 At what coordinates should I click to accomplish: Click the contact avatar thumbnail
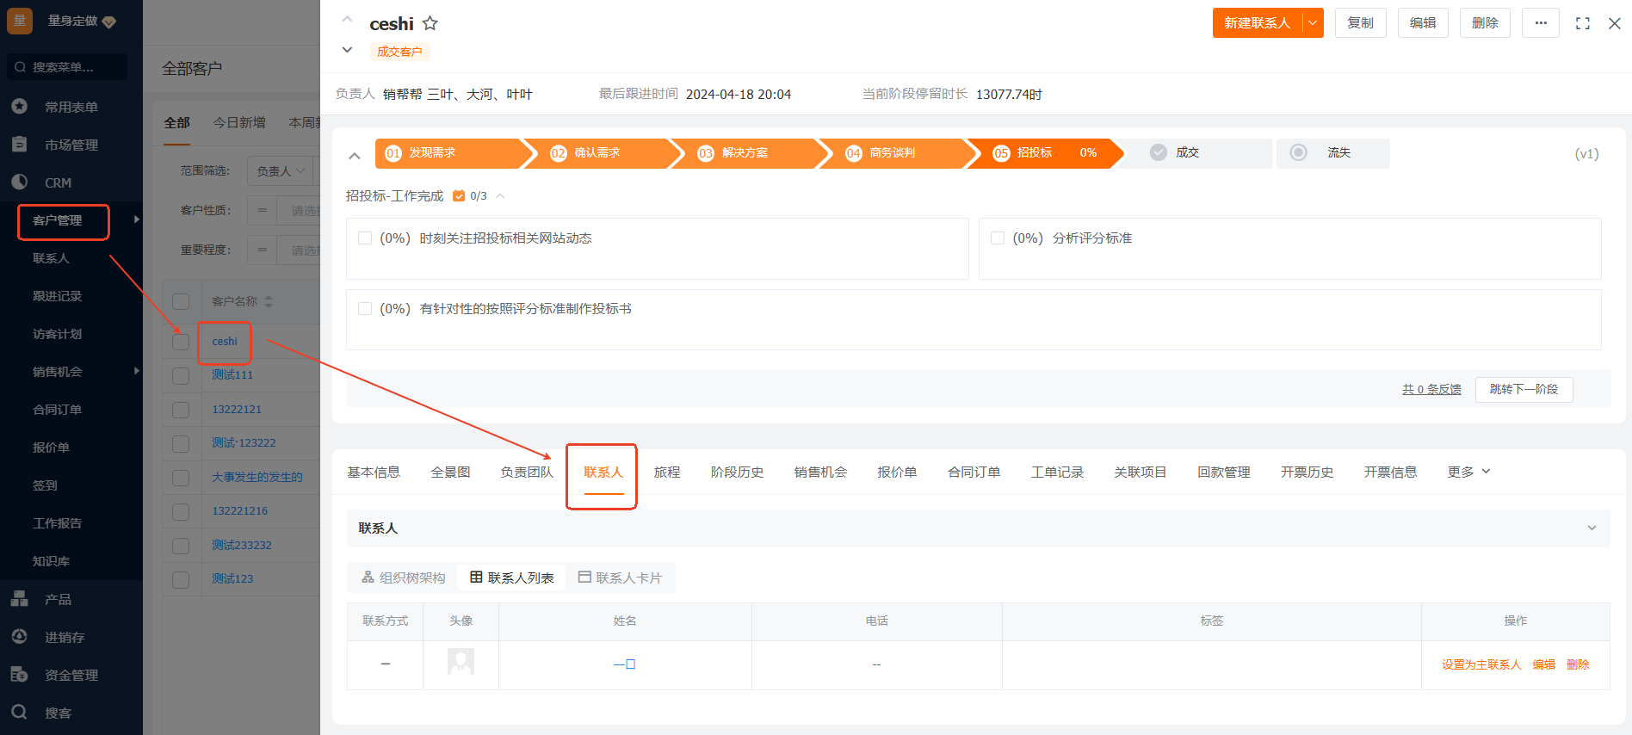[461, 662]
